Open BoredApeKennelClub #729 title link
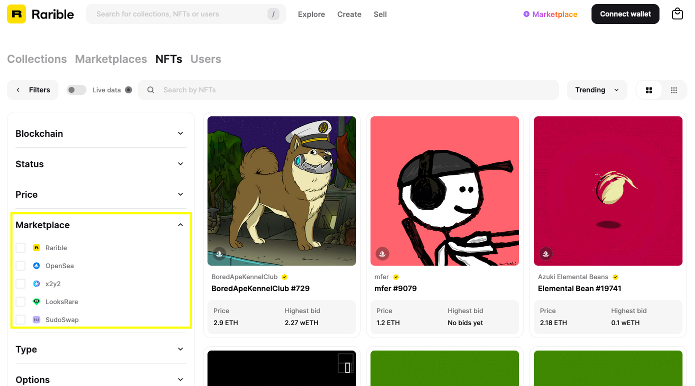Screen dimensions: 695x386 tap(260, 289)
